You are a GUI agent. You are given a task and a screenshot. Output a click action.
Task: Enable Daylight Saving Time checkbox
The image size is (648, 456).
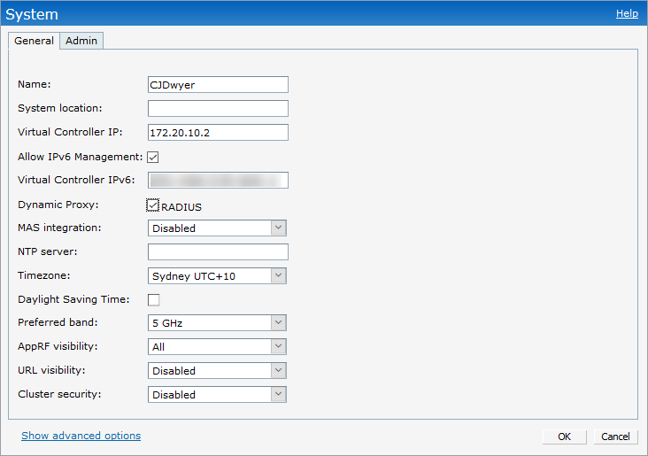[153, 300]
